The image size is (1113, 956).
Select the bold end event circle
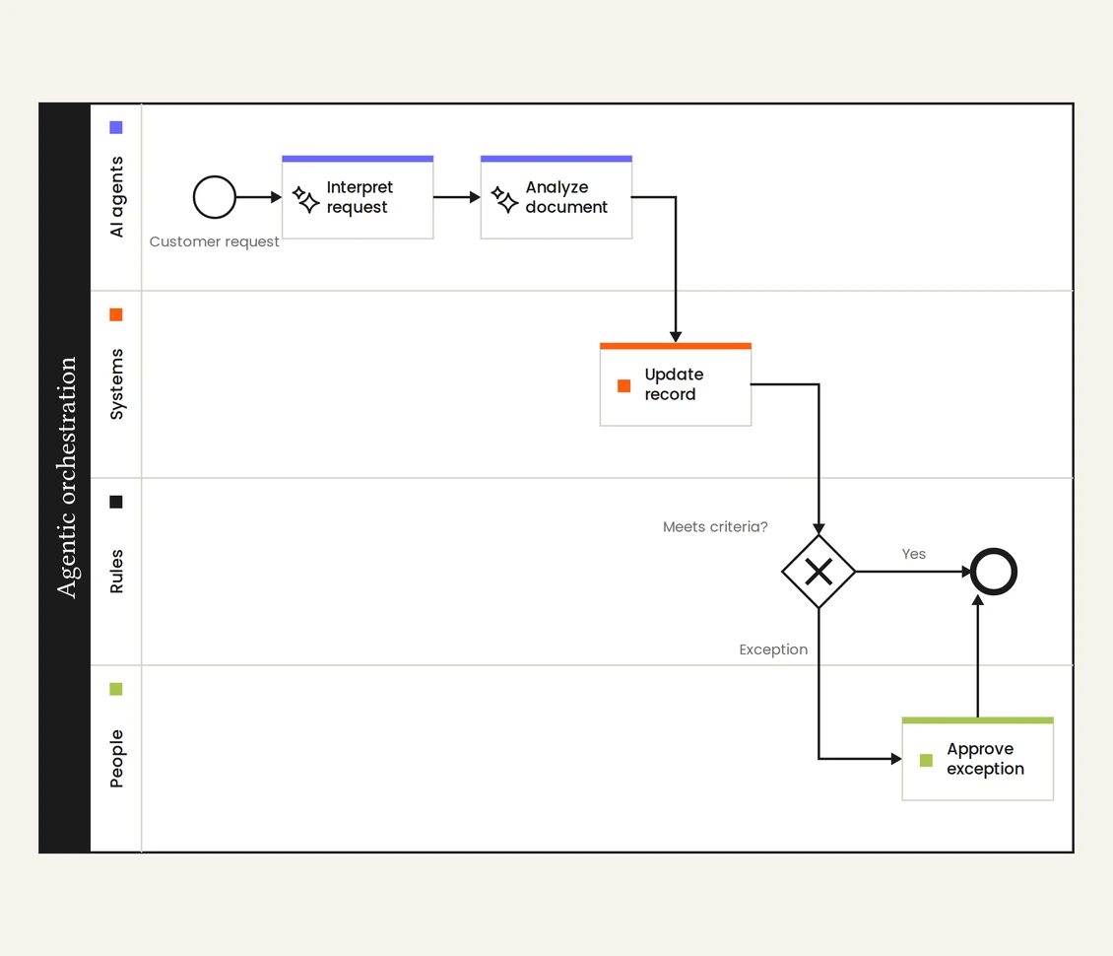(x=994, y=571)
